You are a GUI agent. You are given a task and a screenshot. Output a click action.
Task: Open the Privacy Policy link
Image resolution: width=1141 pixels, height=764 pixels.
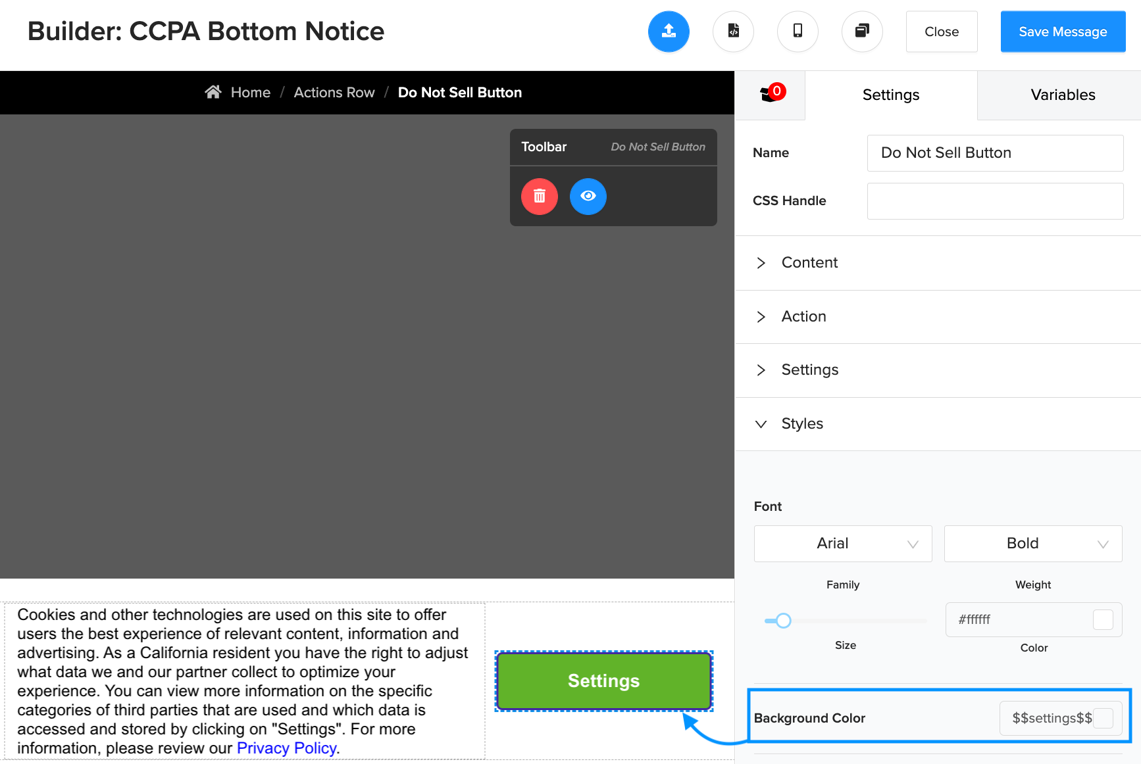tap(286, 748)
